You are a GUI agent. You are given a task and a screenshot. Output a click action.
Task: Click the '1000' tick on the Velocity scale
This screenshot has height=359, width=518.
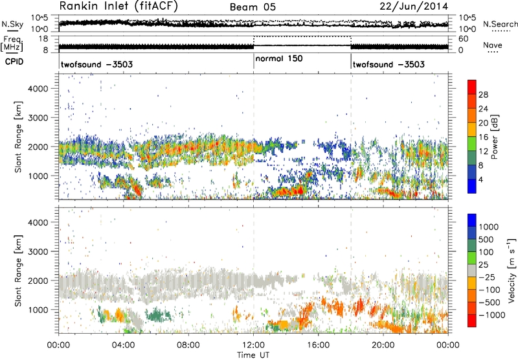[x=488, y=227]
